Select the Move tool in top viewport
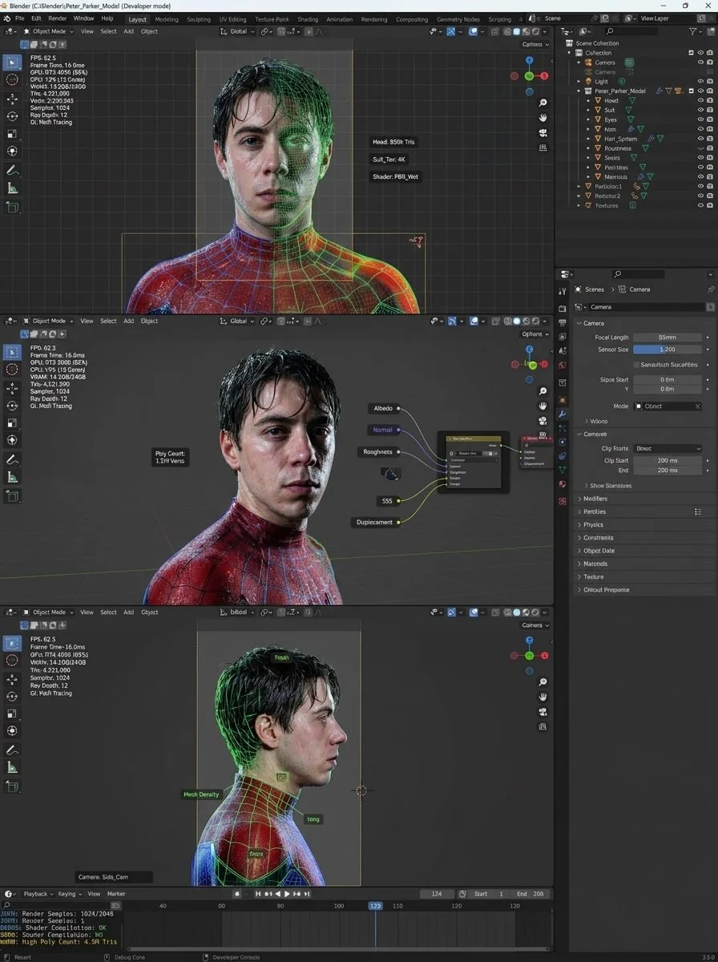 12,98
